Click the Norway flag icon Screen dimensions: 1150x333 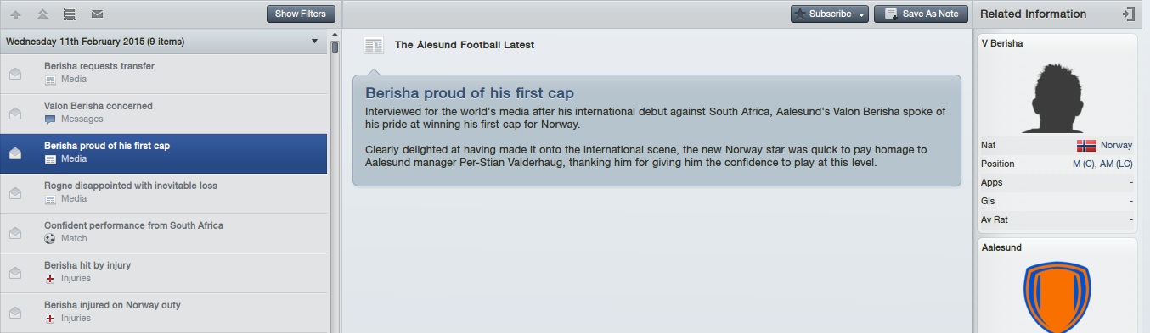pos(1086,145)
